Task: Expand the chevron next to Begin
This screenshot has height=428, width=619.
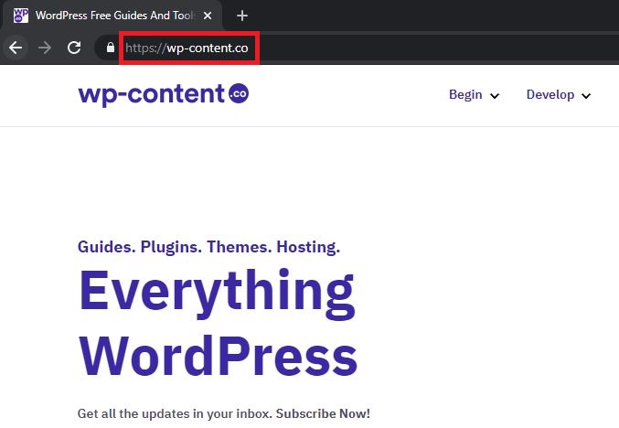Action: point(495,95)
